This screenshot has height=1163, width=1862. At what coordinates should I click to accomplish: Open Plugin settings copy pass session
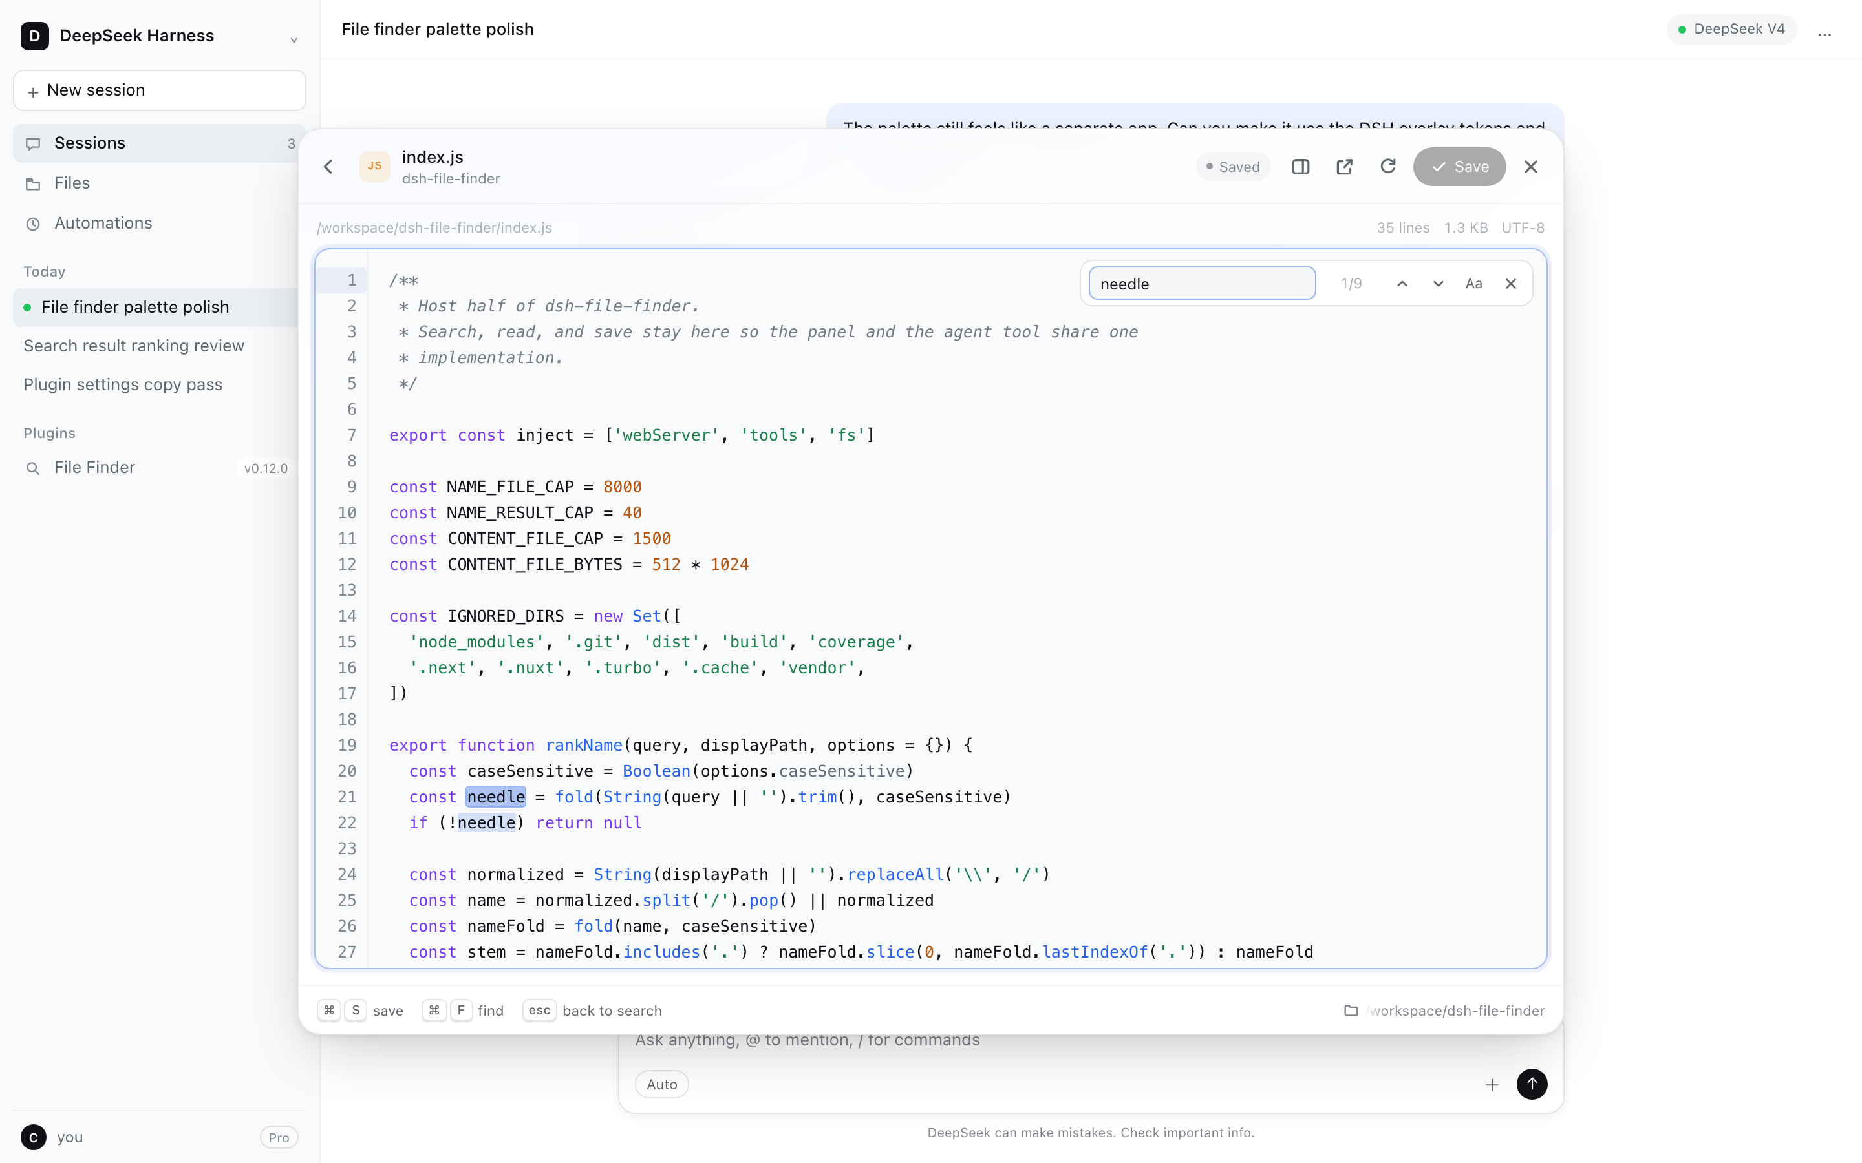click(155, 384)
